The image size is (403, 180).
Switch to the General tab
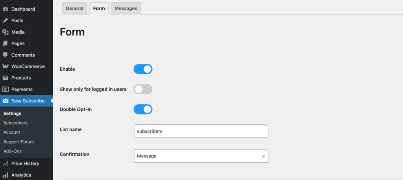point(74,8)
